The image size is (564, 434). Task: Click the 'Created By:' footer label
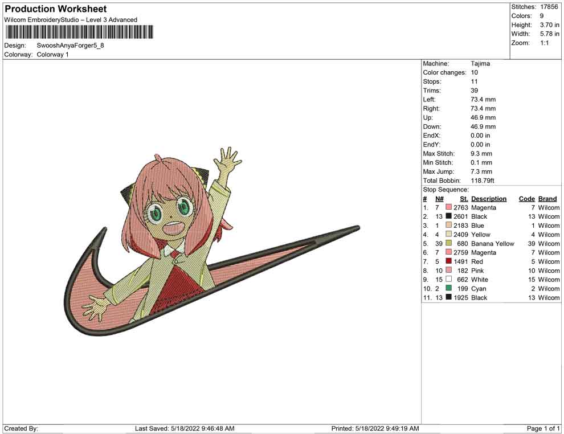[x=21, y=428]
